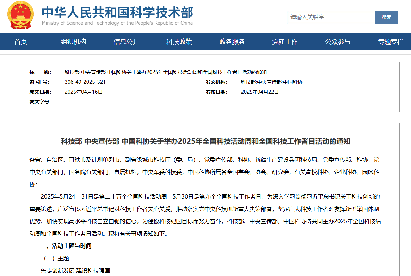
Task: Open the 首页 navigation item
Action: point(20,42)
